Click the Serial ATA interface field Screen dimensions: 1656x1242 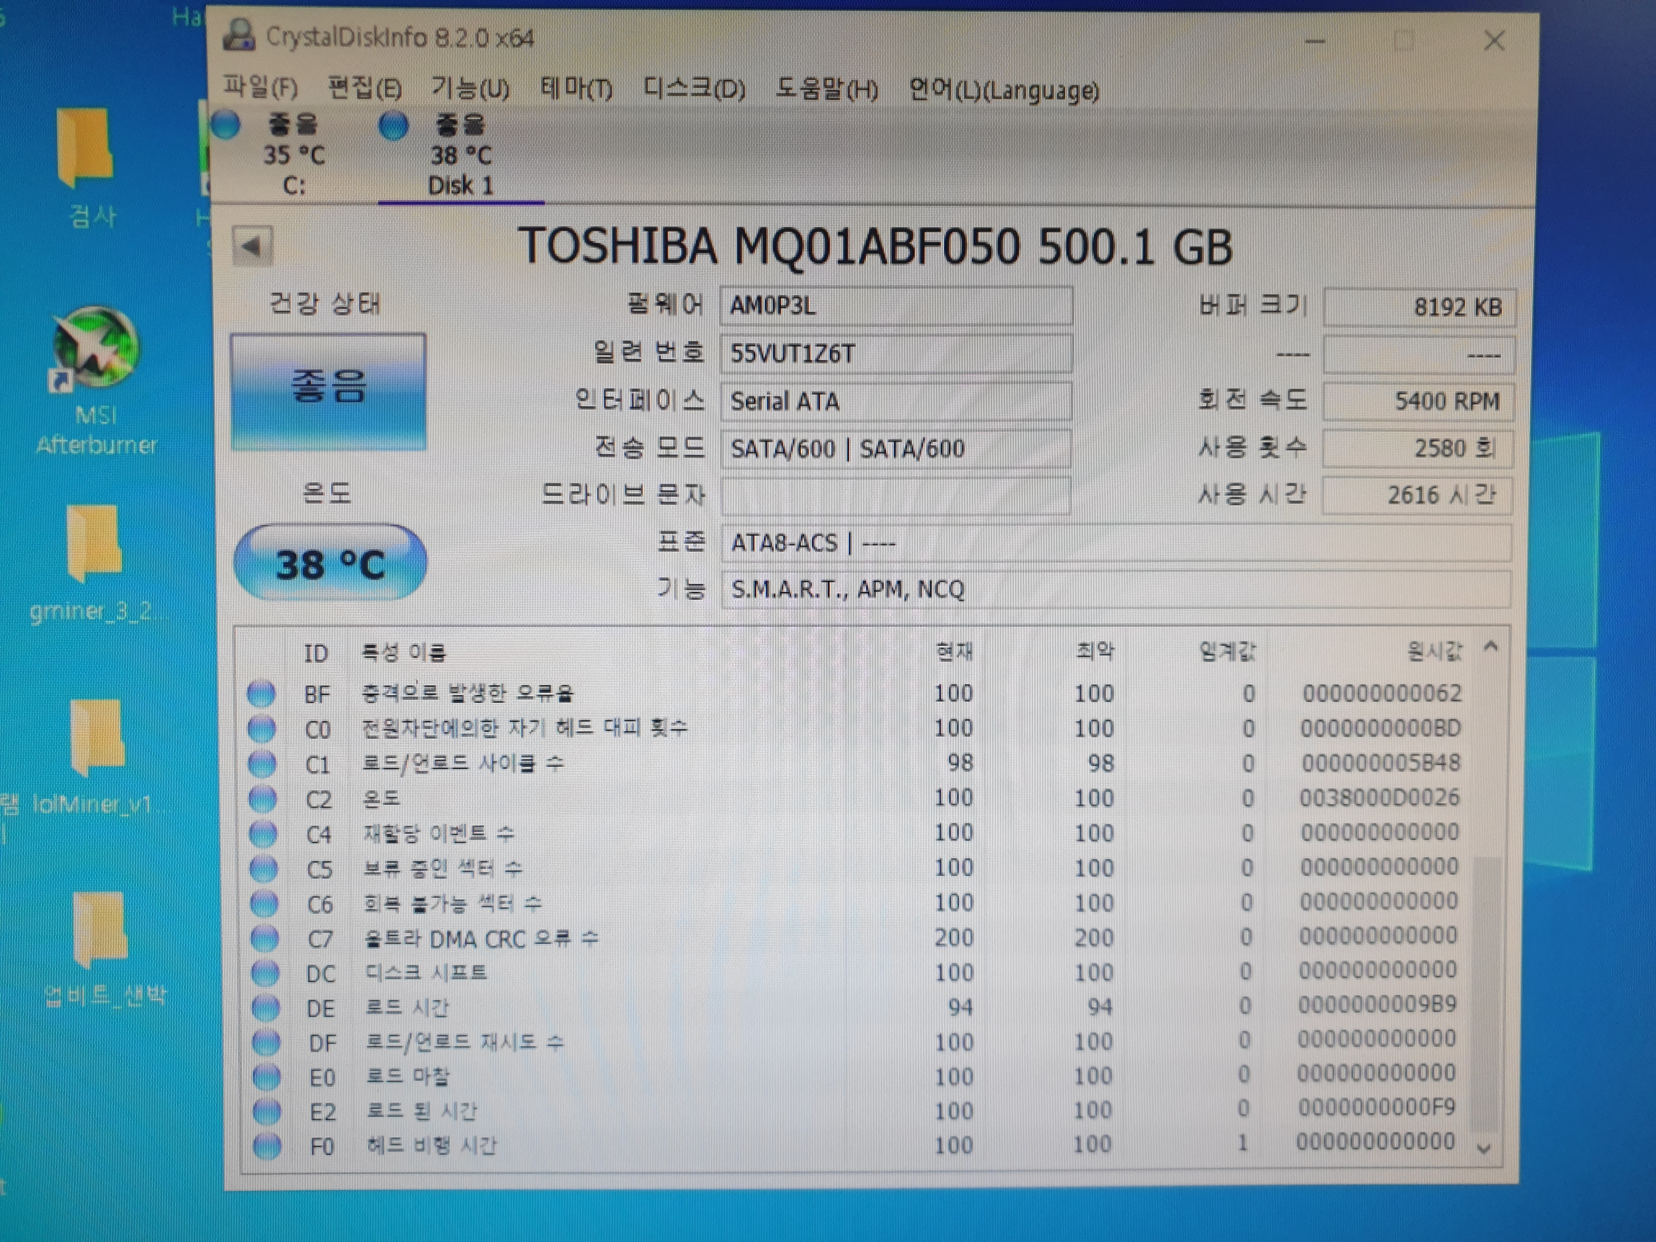896,401
